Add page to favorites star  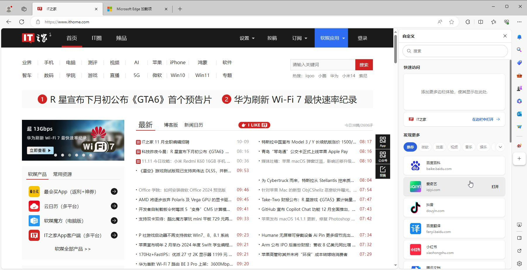(452, 22)
